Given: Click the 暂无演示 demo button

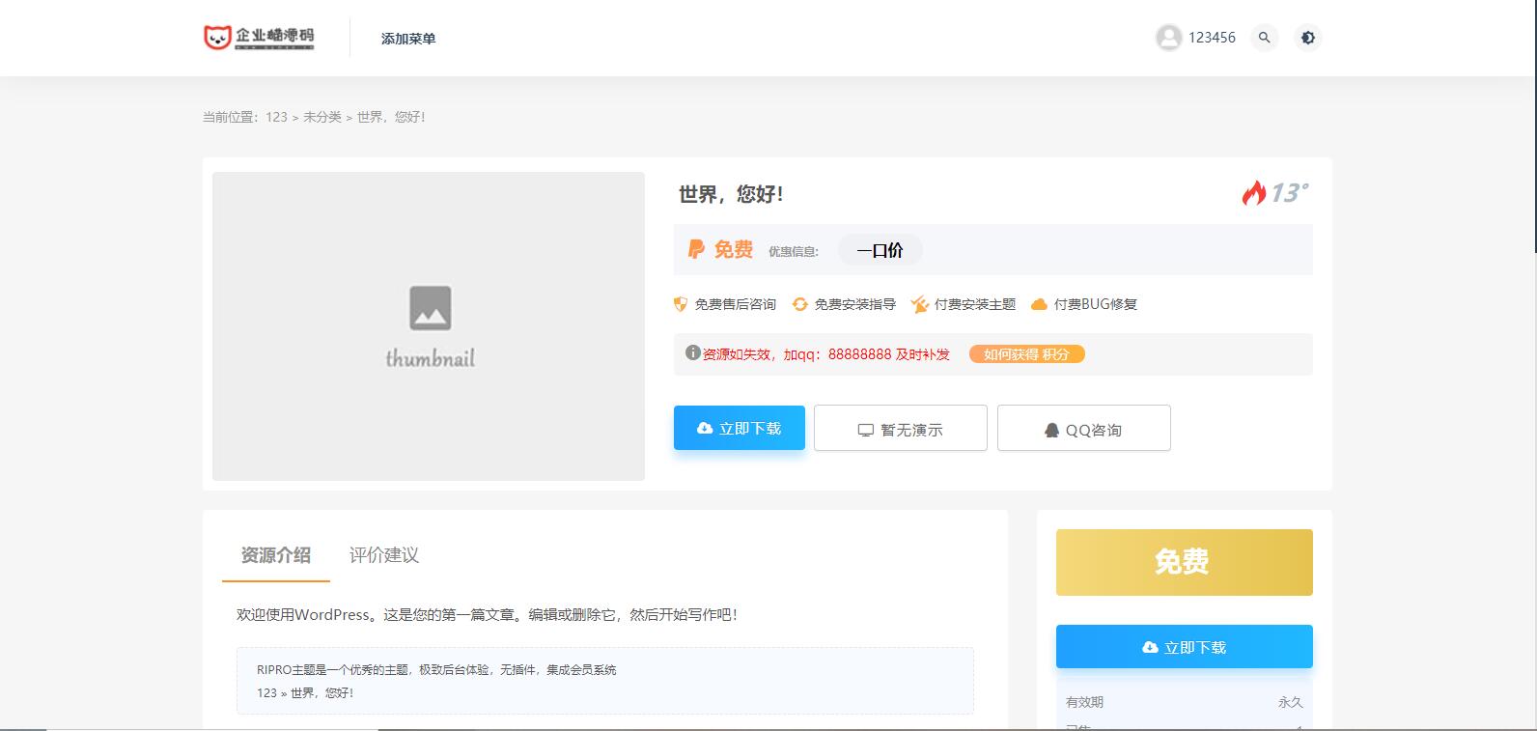Looking at the screenshot, I should [900, 429].
